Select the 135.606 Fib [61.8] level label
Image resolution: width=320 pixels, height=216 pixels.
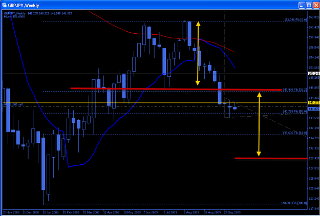(295, 133)
